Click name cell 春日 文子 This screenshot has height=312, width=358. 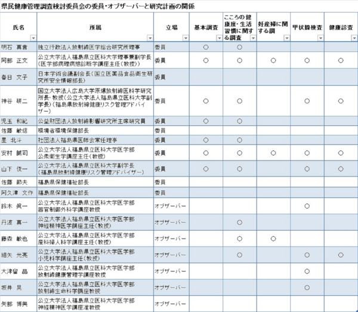pos(18,77)
